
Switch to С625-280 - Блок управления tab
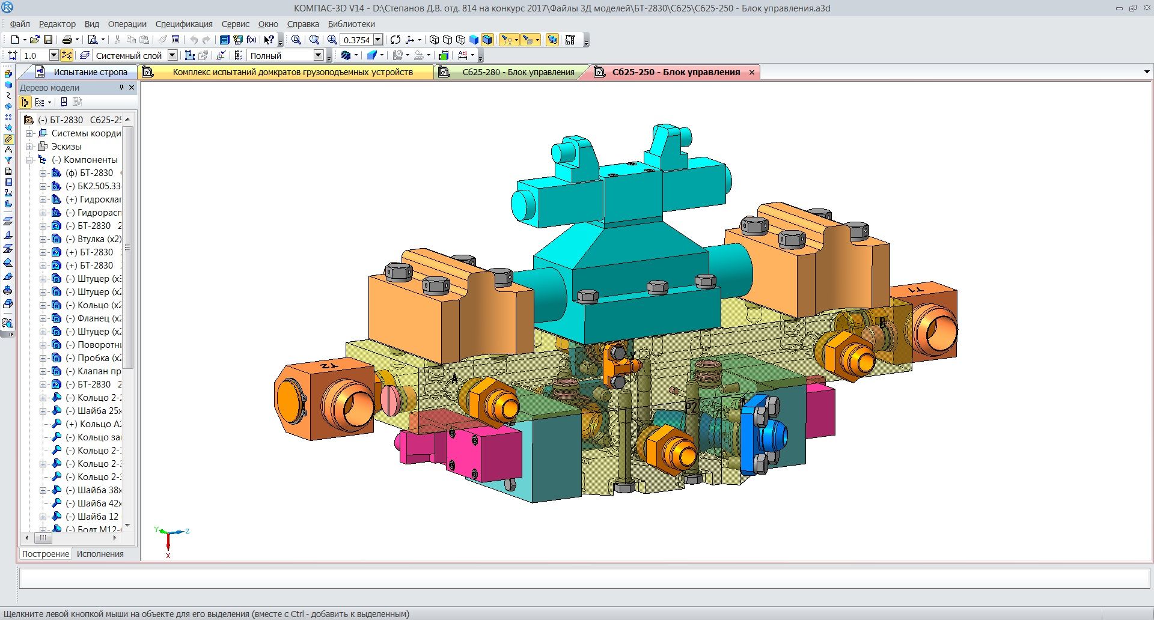517,72
